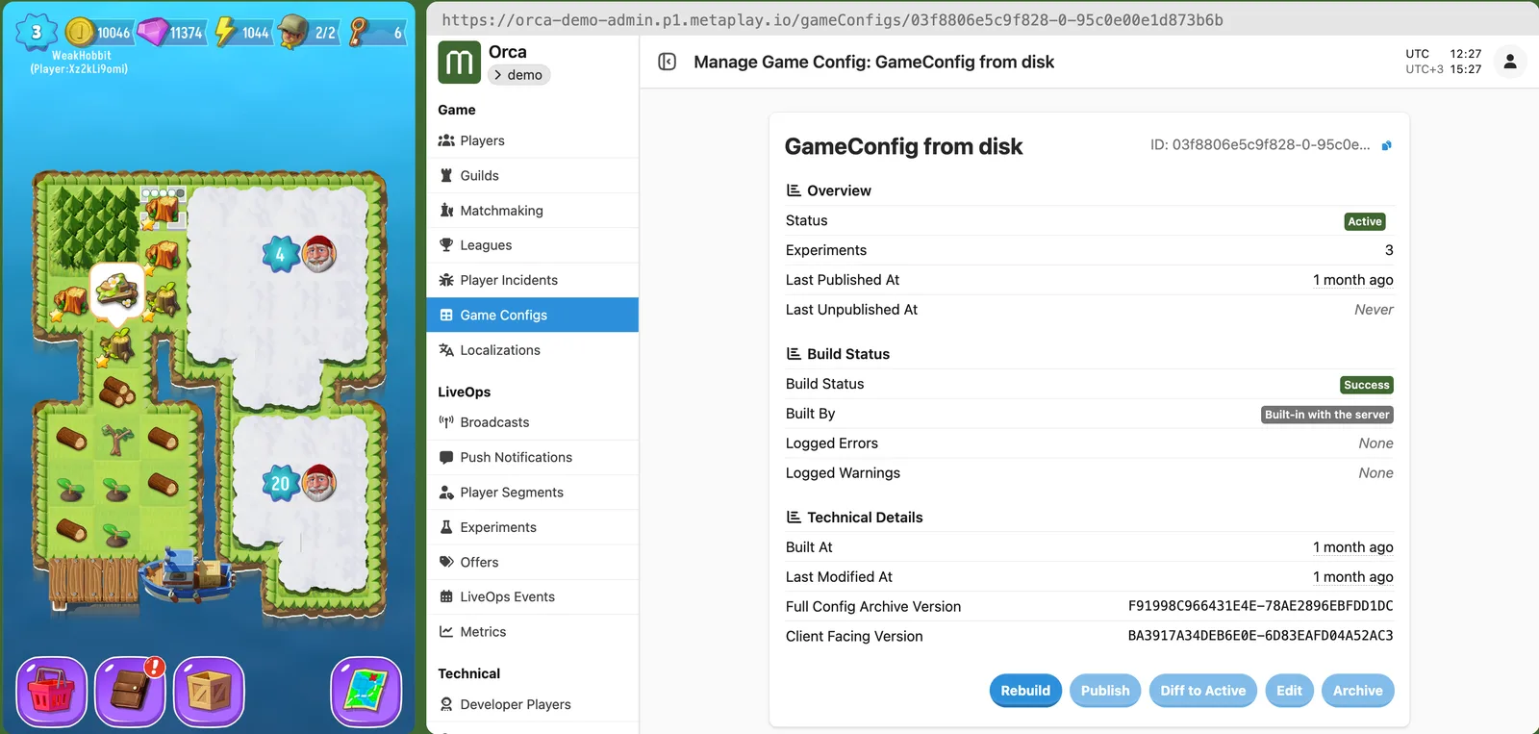Tap the level 3 star badge
This screenshot has height=734, width=1539.
click(37, 32)
